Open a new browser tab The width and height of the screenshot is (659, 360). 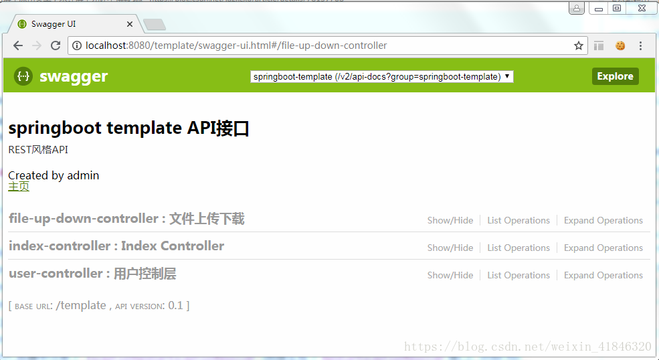pyautogui.click(x=155, y=25)
